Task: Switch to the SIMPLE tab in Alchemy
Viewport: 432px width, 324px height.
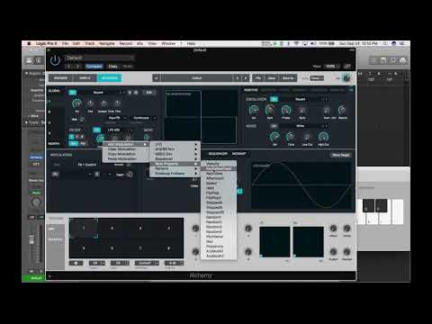Action: 85,78
